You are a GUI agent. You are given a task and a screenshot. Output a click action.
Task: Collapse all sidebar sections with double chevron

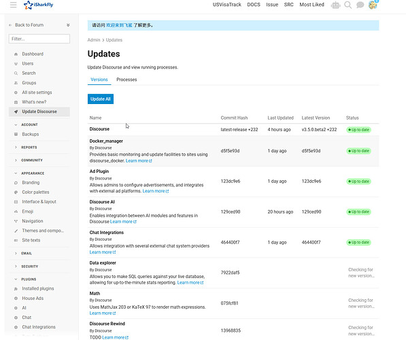click(x=68, y=25)
